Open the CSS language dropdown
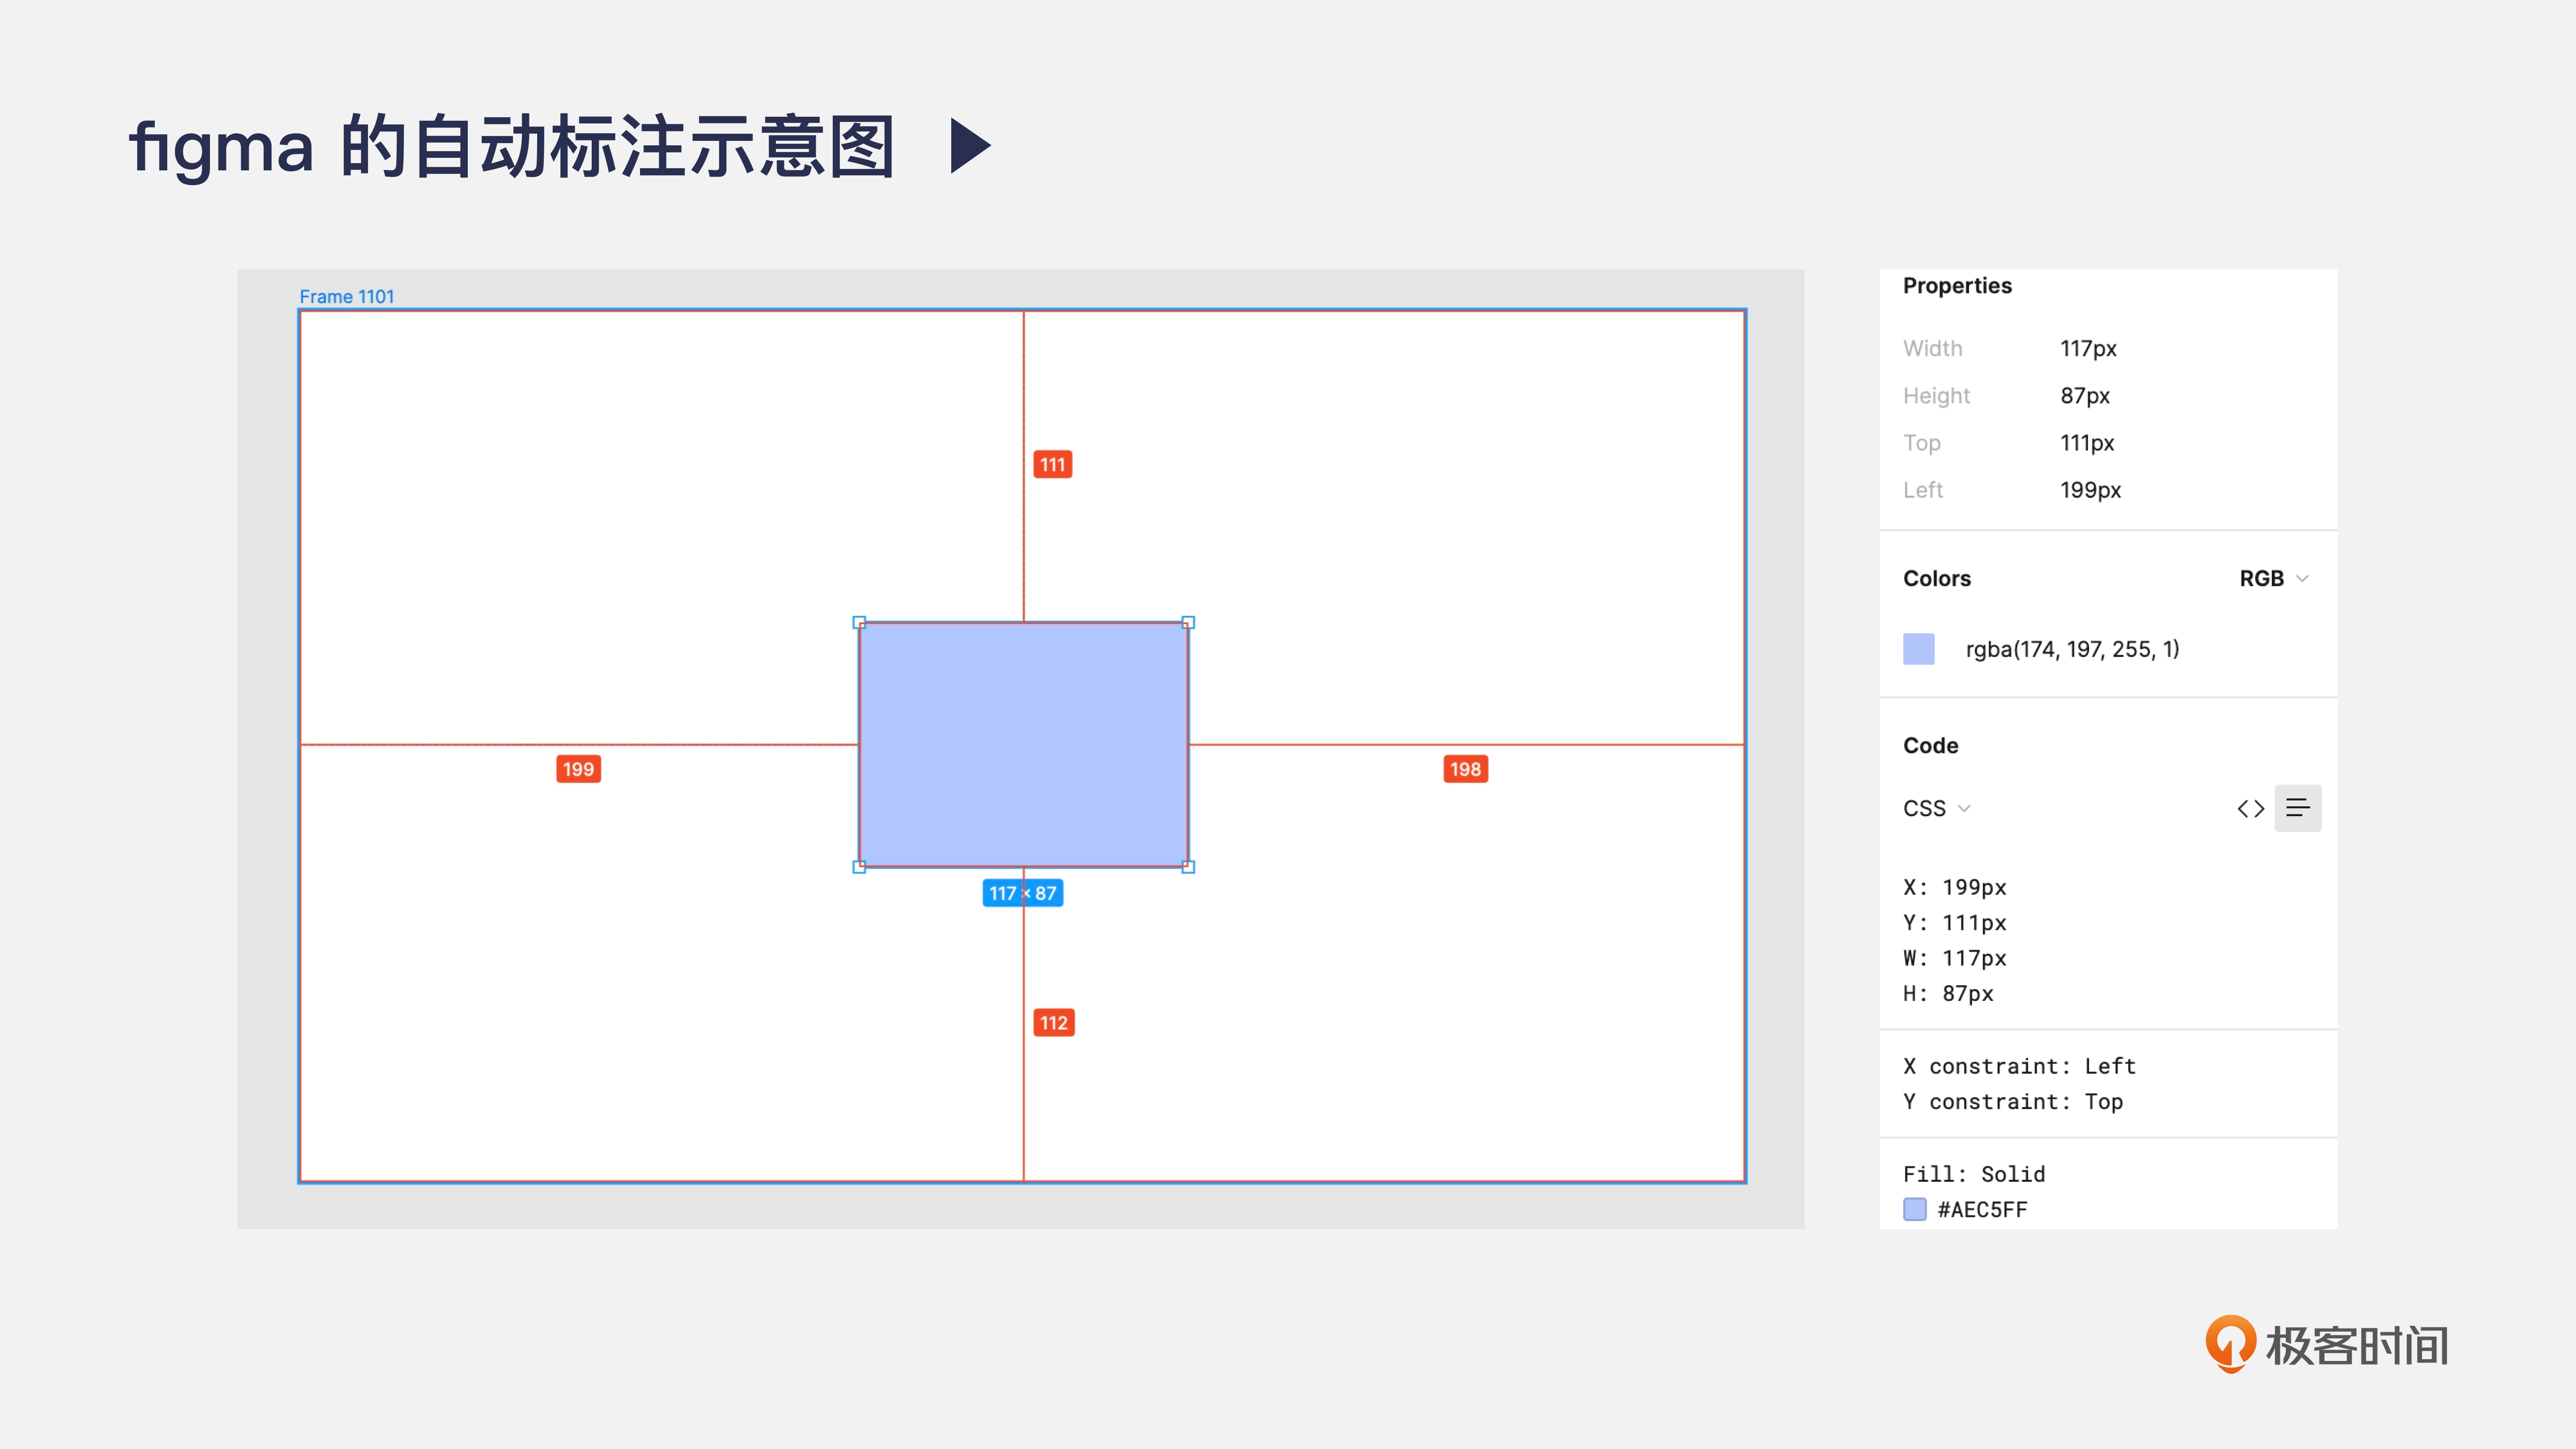Viewport: 2576px width, 1449px height. [1936, 808]
